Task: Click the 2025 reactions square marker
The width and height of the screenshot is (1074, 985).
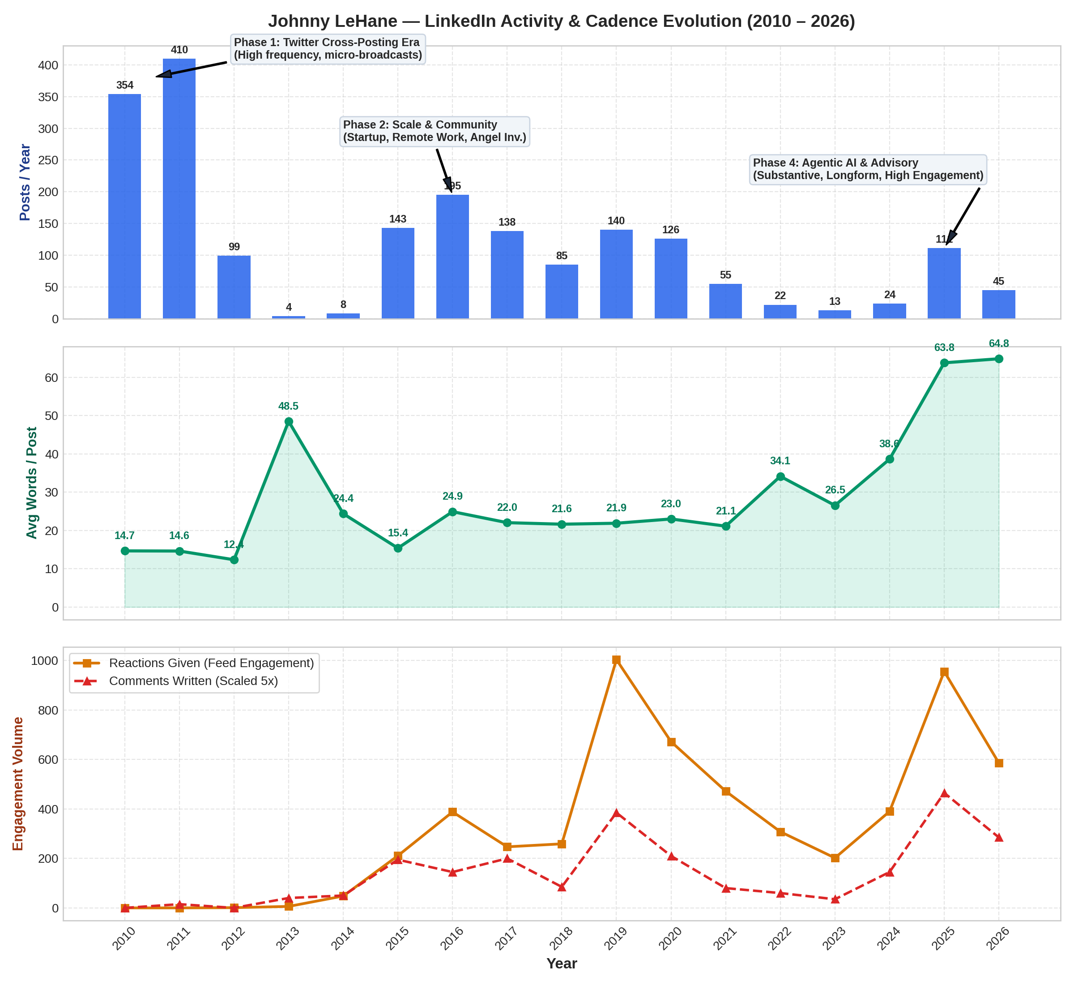Action: 944,672
